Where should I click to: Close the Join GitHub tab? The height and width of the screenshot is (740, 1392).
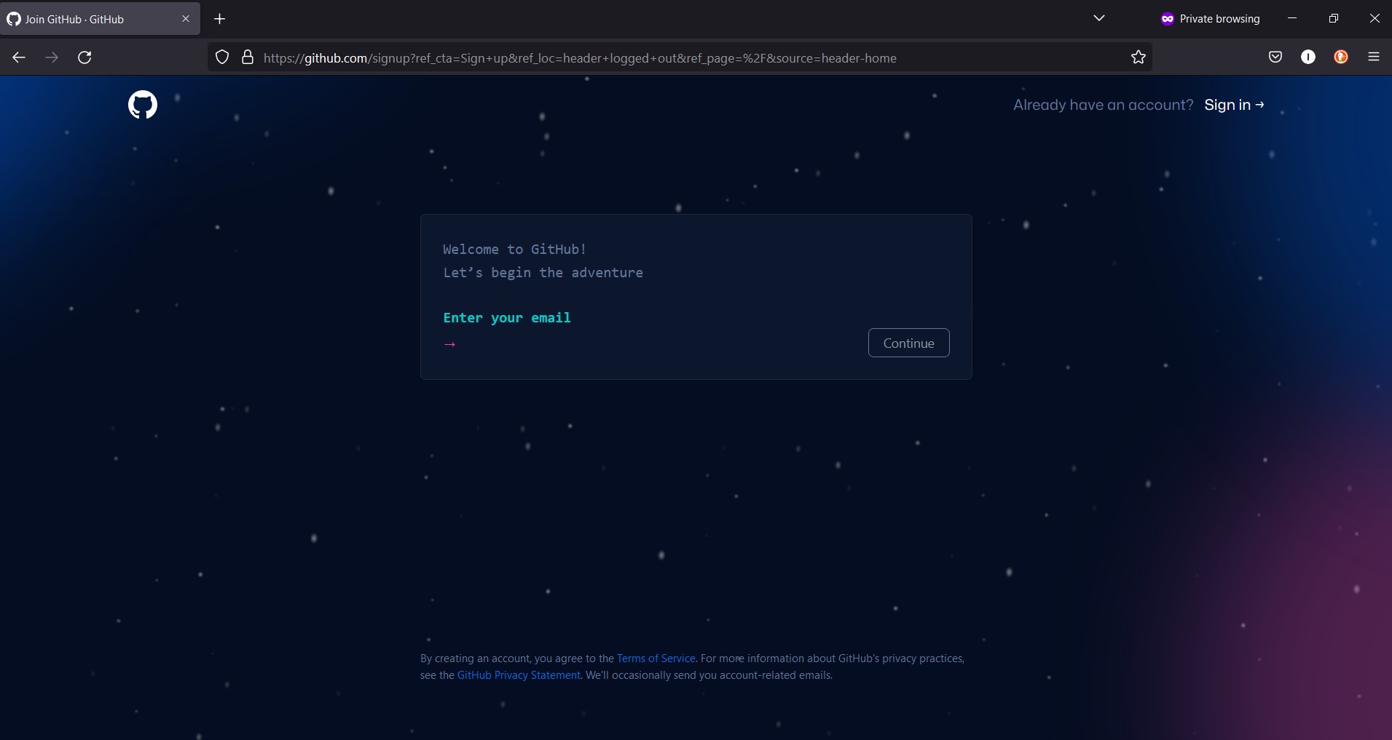[x=186, y=19]
